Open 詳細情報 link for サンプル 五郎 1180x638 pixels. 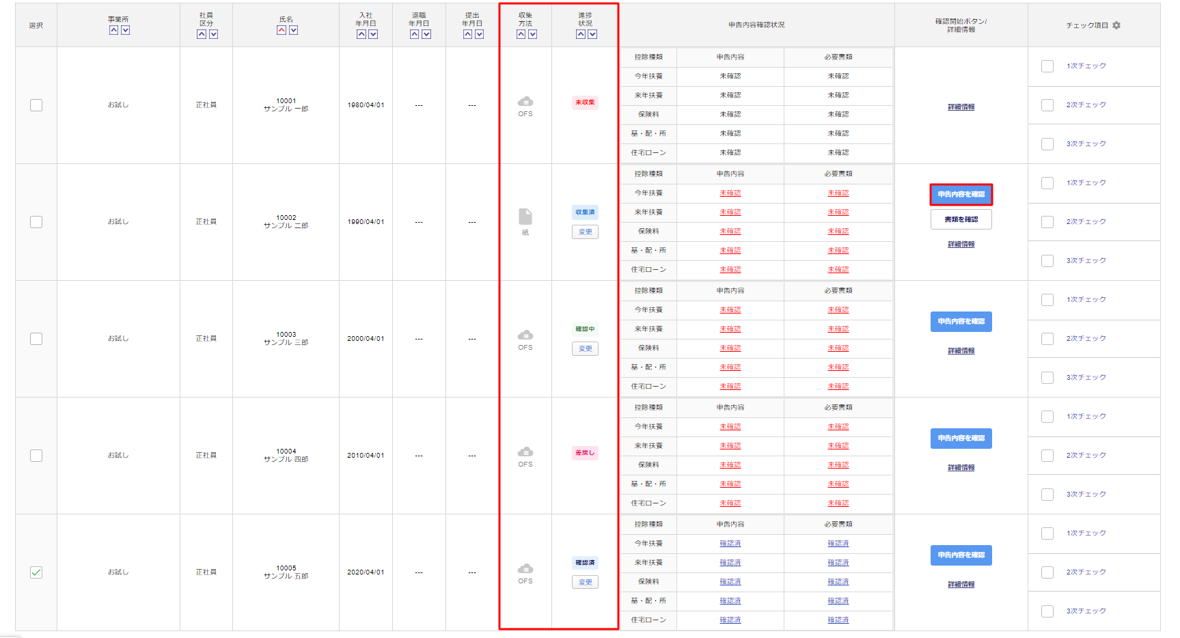pos(961,585)
